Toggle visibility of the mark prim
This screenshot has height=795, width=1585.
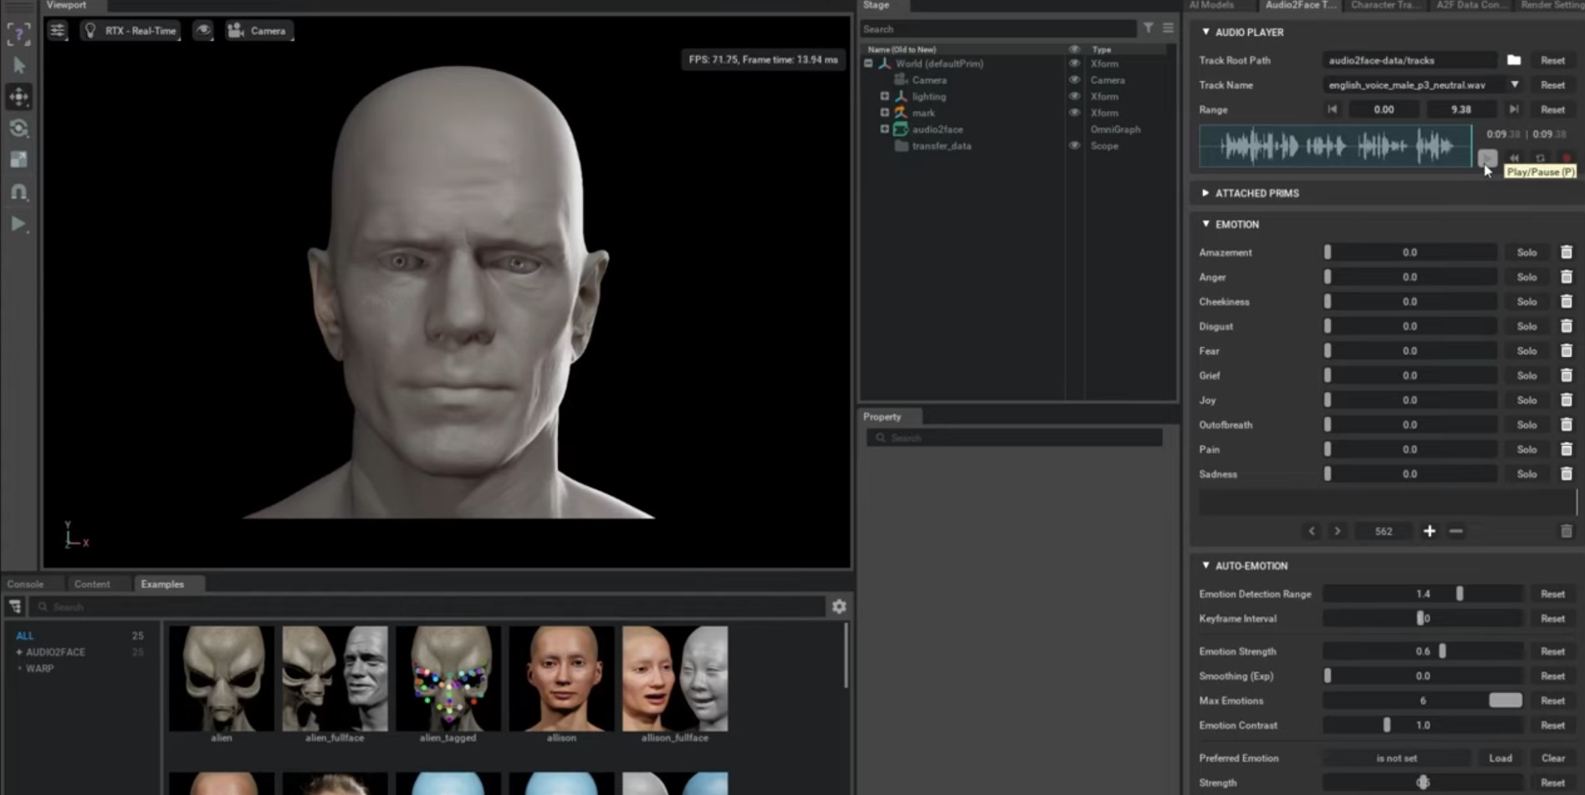pos(1075,113)
